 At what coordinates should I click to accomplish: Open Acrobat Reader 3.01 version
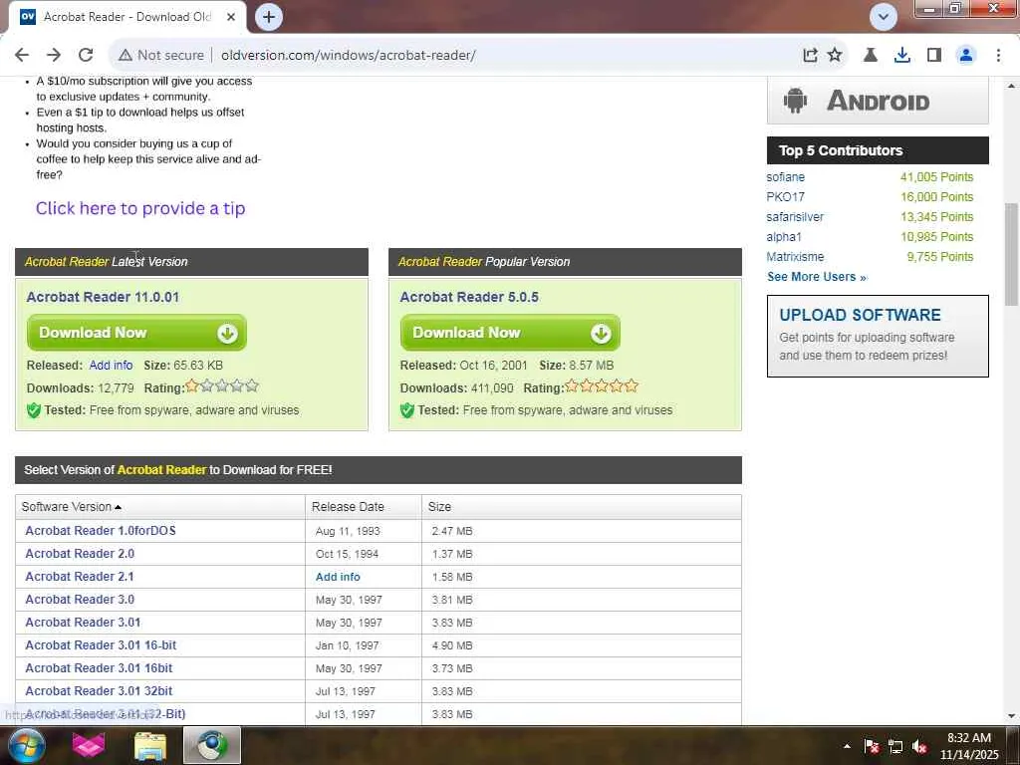[83, 623]
